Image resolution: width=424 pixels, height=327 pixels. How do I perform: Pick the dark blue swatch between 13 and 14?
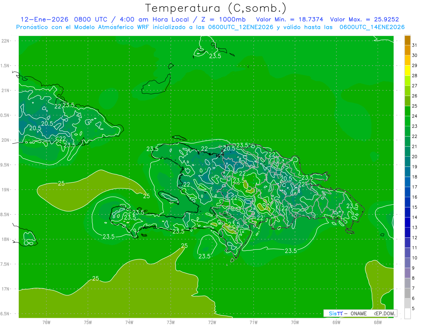[407, 223]
